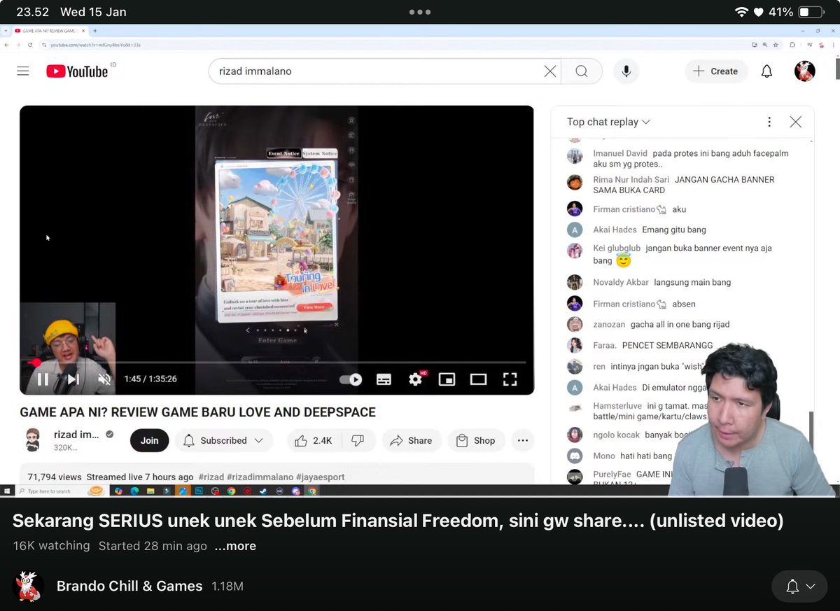
Task: Open the account avatar menu in the header
Action: pos(805,71)
